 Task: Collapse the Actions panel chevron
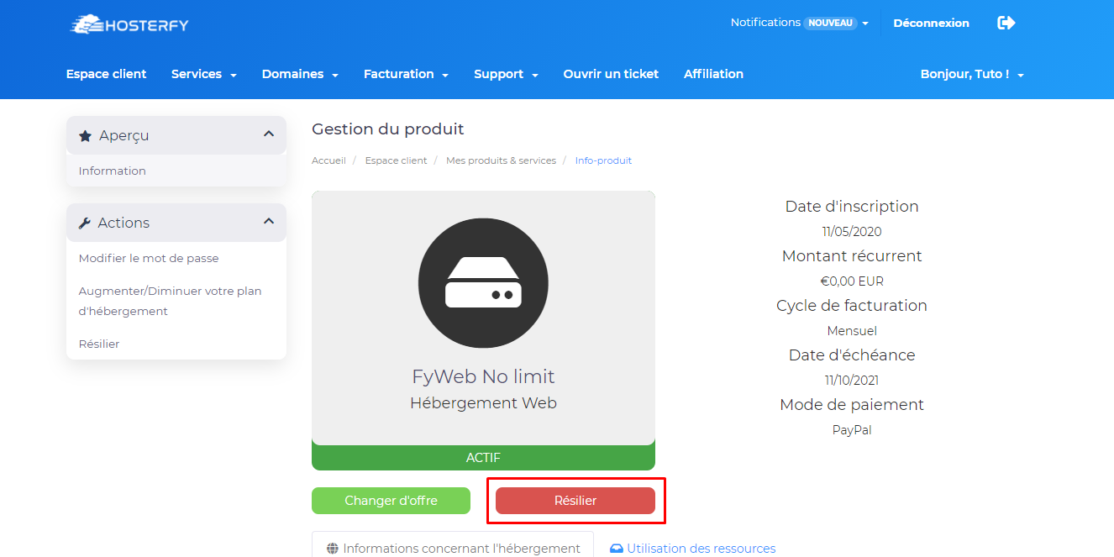(x=269, y=221)
